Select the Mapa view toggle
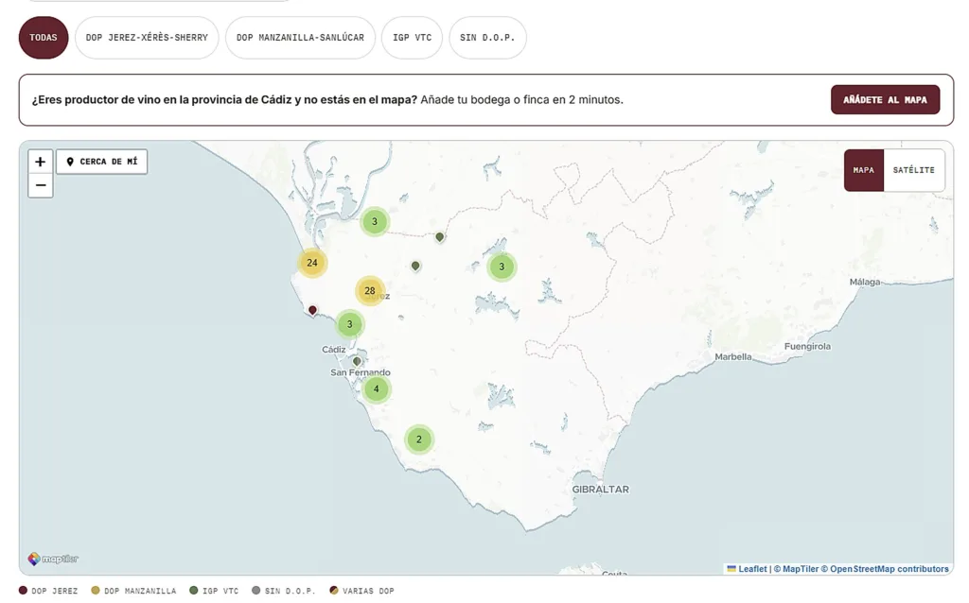Viewport: 969px width, 603px height. pyautogui.click(x=864, y=170)
